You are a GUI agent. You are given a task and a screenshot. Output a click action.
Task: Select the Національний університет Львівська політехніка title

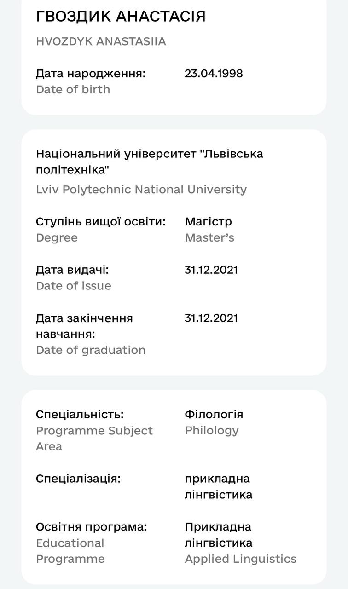click(x=150, y=162)
